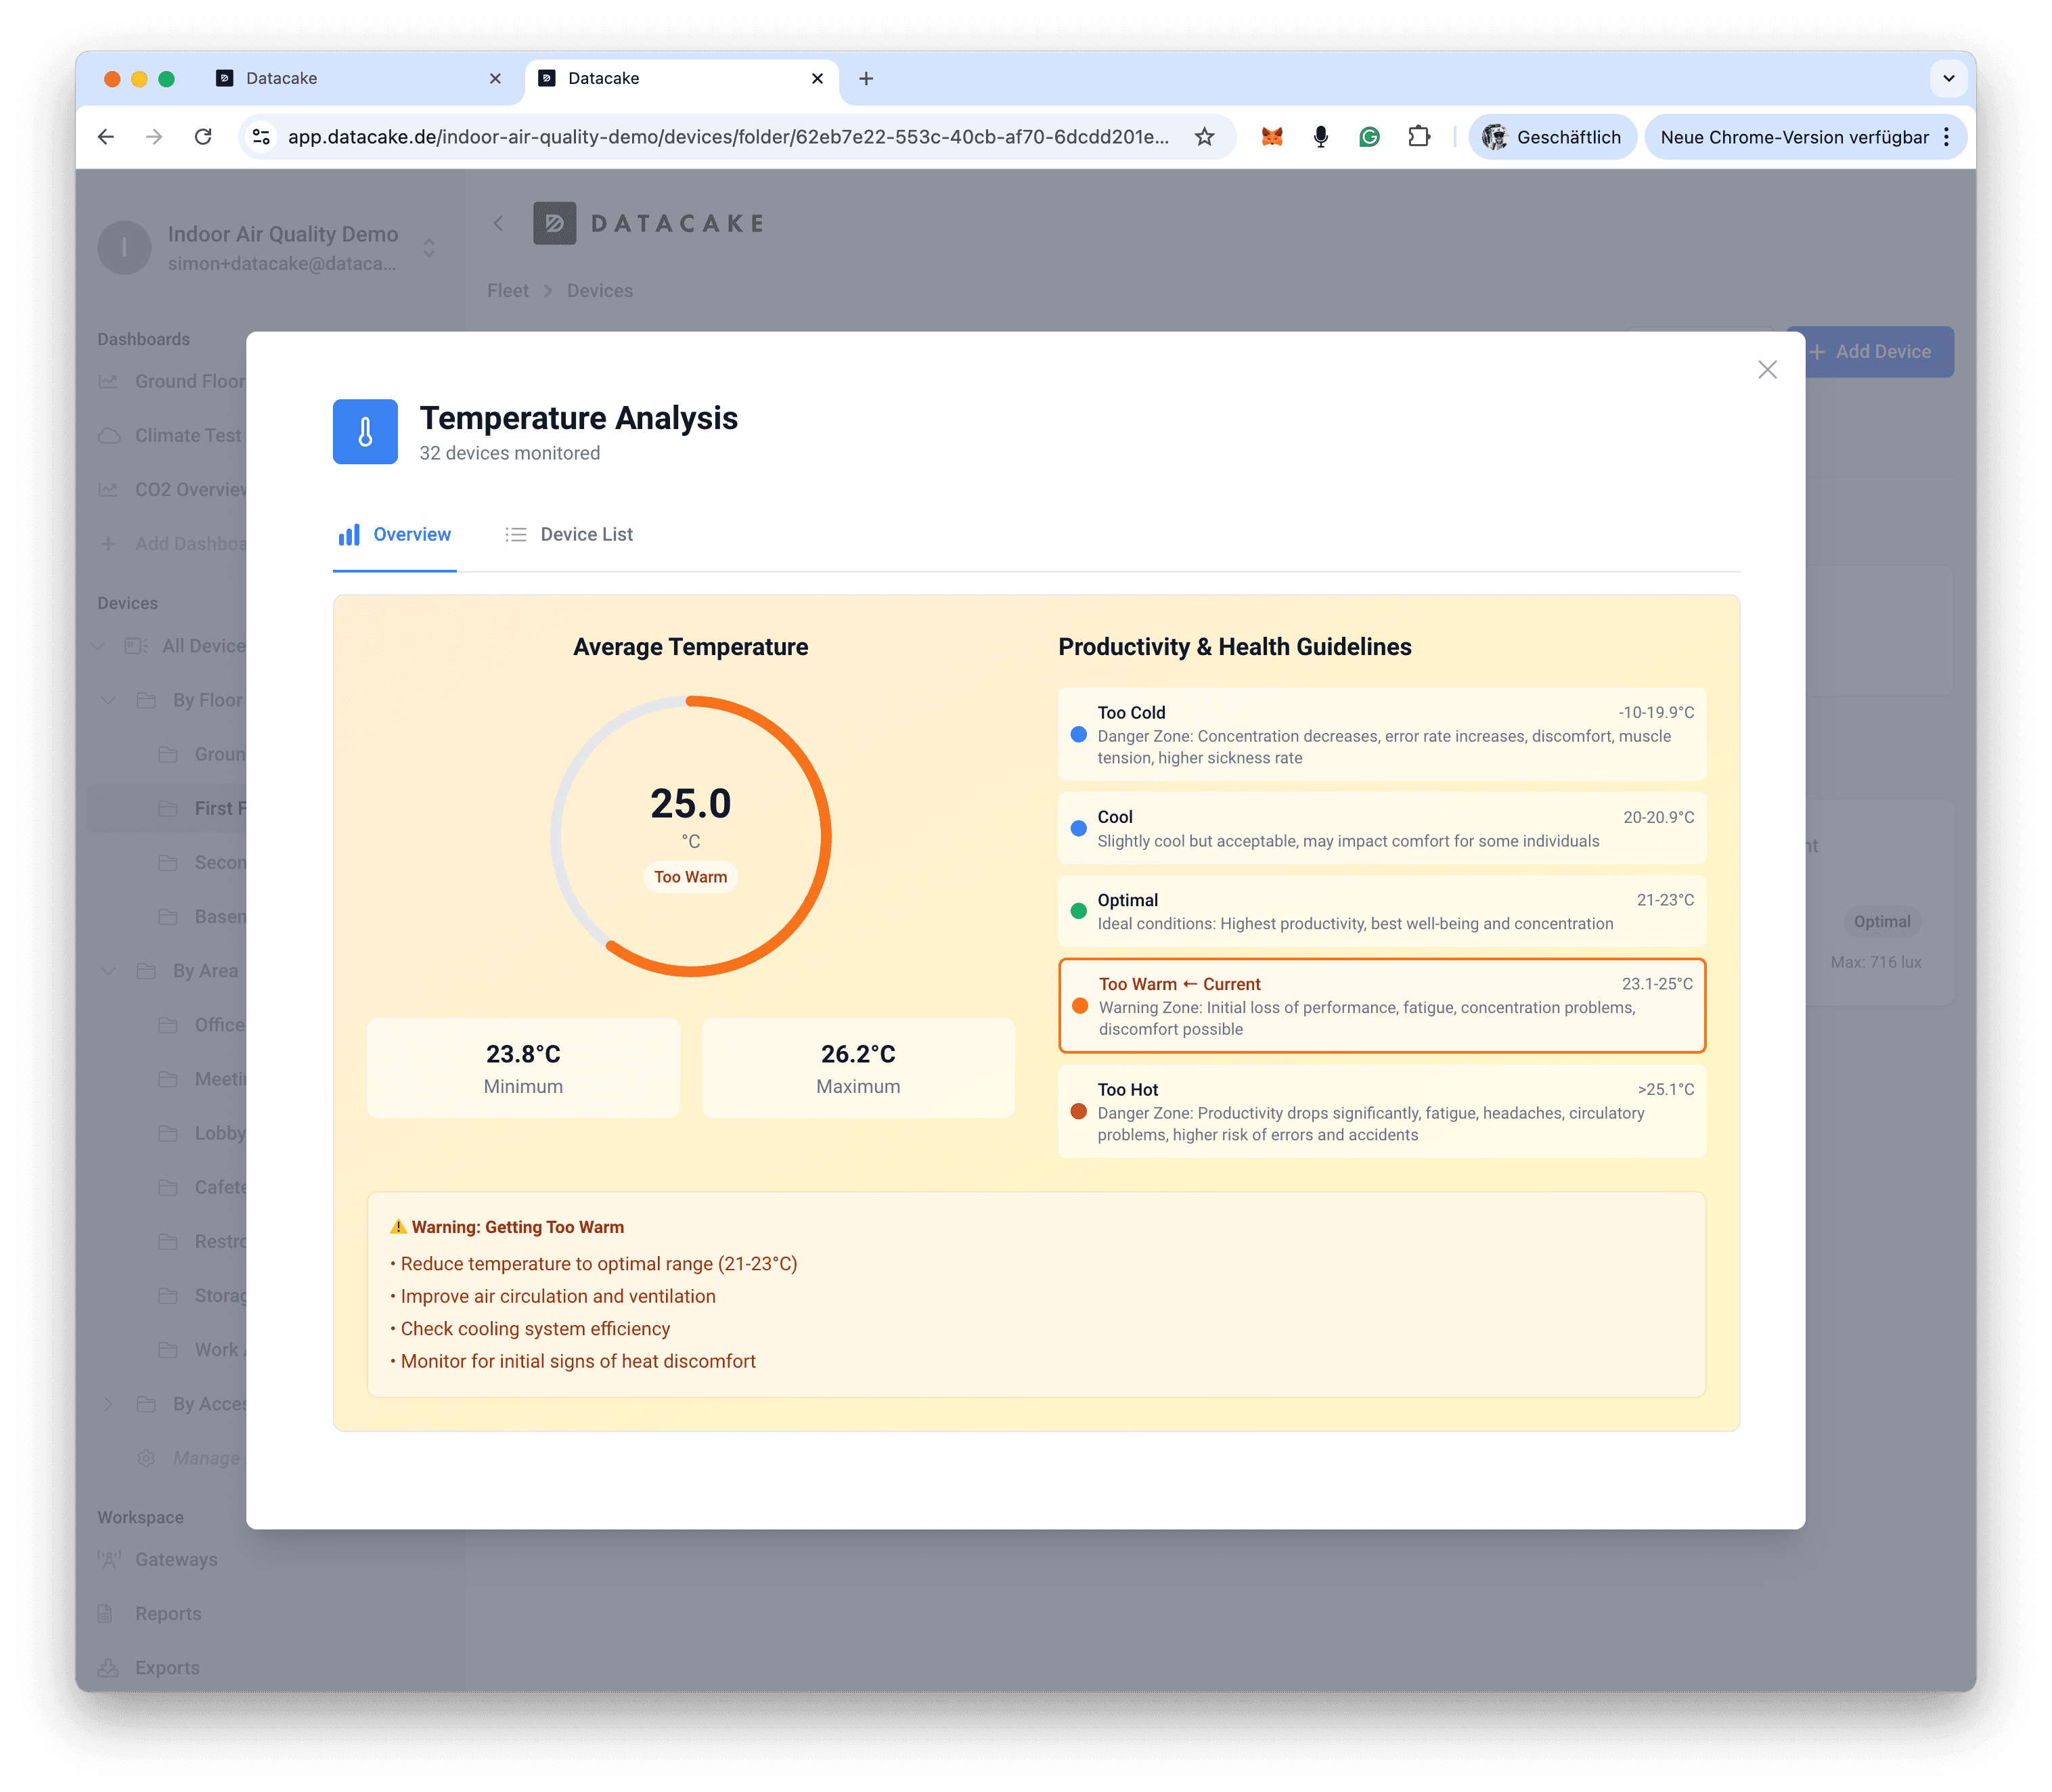Select the 26.2°C Maximum card
2052x1792 pixels.
pos(858,1068)
